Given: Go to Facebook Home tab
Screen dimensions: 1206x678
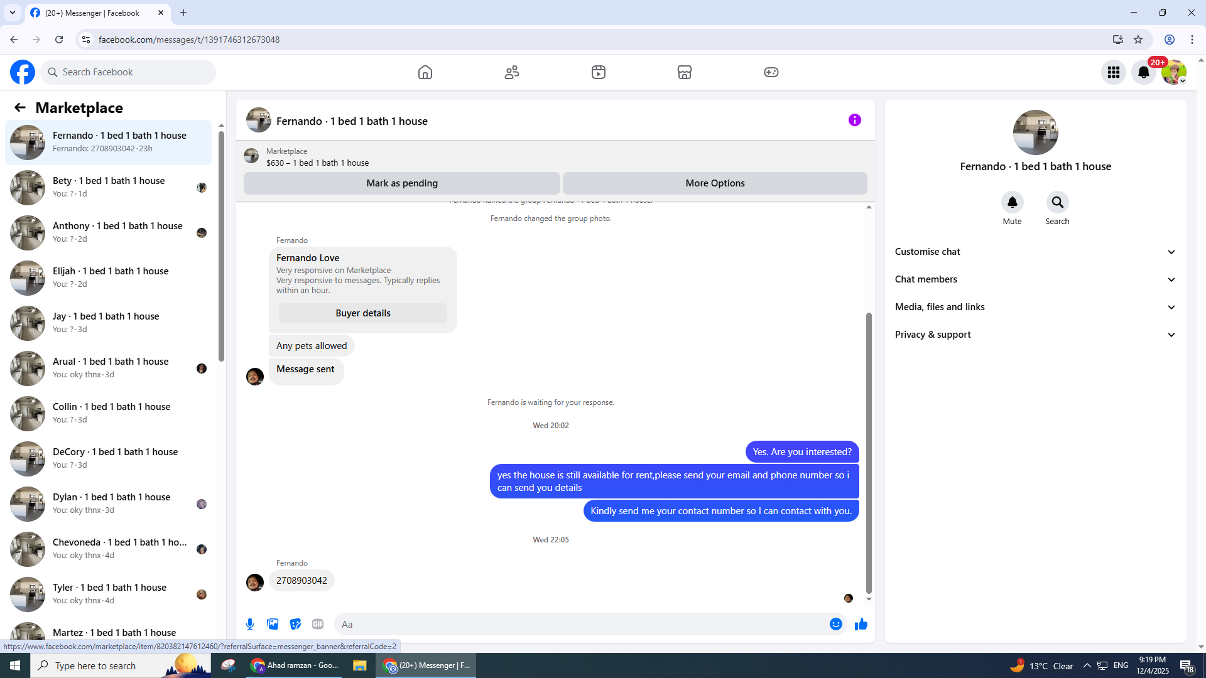Looking at the screenshot, I should (425, 72).
